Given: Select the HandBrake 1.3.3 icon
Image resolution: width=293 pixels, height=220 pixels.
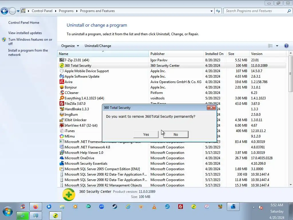Looking at the screenshot, I should pos(62,109).
